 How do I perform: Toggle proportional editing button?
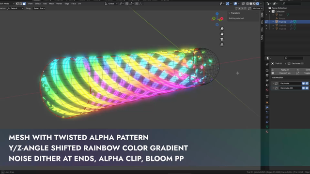tap(137, 4)
